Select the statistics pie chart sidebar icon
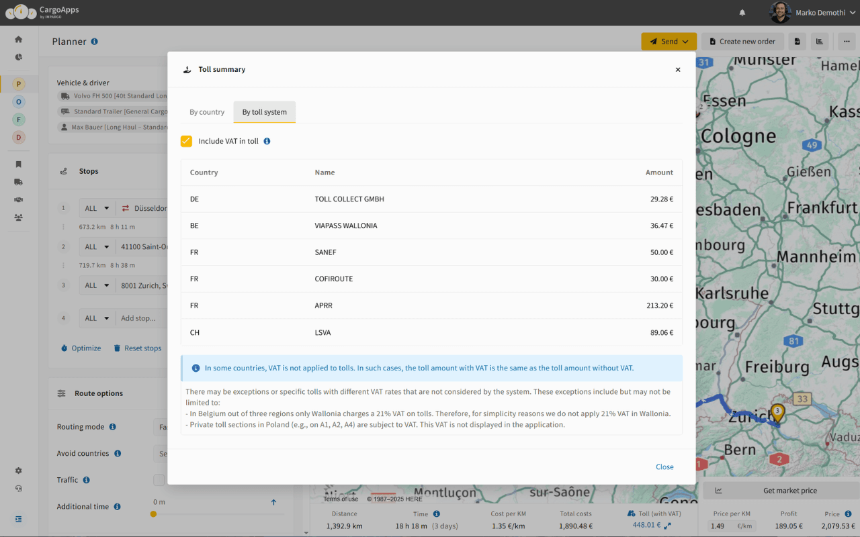 tap(18, 57)
